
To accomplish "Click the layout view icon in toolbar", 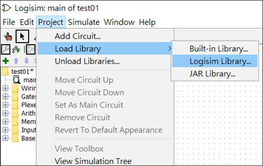I will click(31, 49).
